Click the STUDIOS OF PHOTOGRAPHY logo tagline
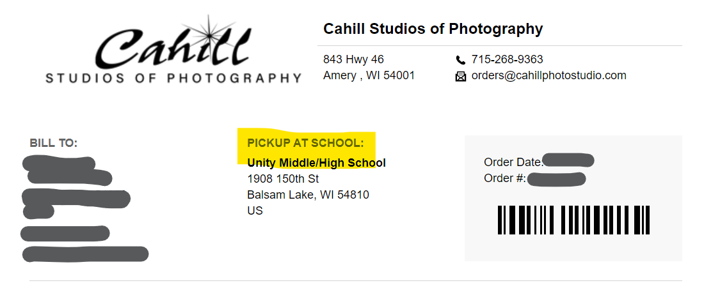 pyautogui.click(x=173, y=79)
